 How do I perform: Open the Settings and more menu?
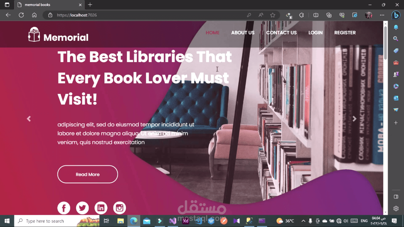pos(382,15)
